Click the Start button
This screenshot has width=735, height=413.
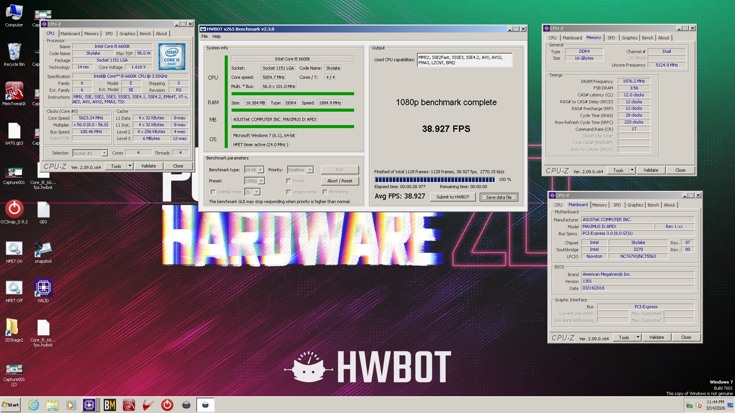pyautogui.click(x=10, y=405)
